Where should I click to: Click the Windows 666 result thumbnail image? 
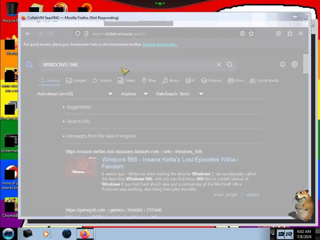[81, 167]
